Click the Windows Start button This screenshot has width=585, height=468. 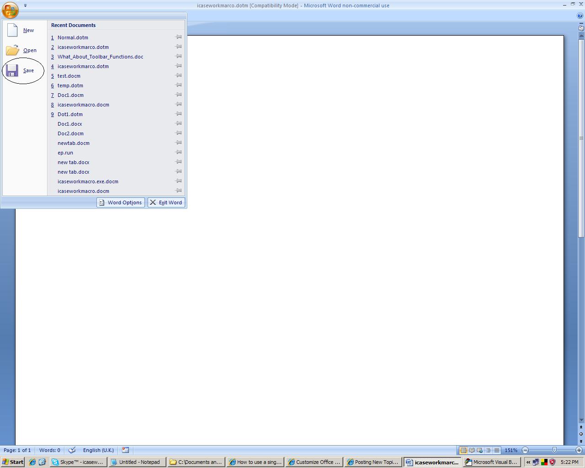click(x=13, y=462)
